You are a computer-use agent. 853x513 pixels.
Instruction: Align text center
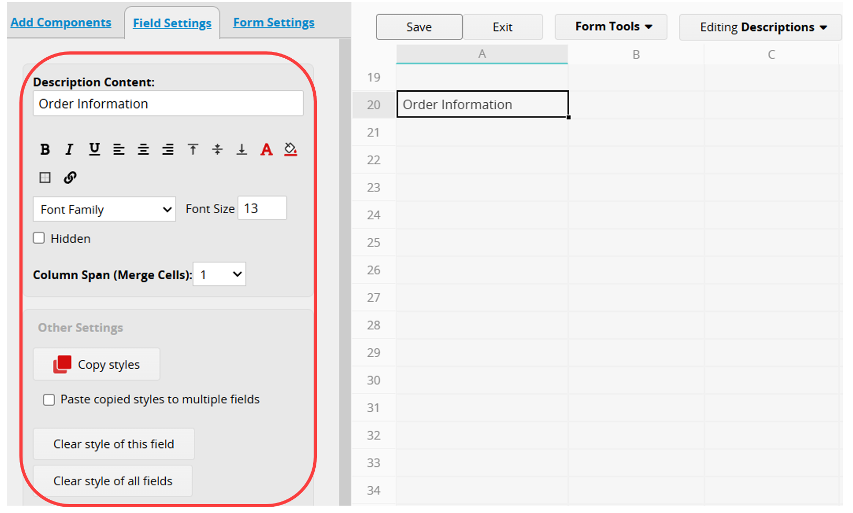(x=143, y=149)
